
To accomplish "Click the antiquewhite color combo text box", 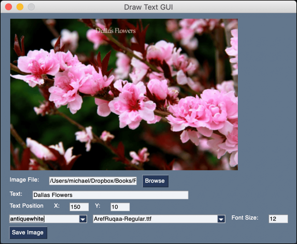I will (x=44, y=219).
